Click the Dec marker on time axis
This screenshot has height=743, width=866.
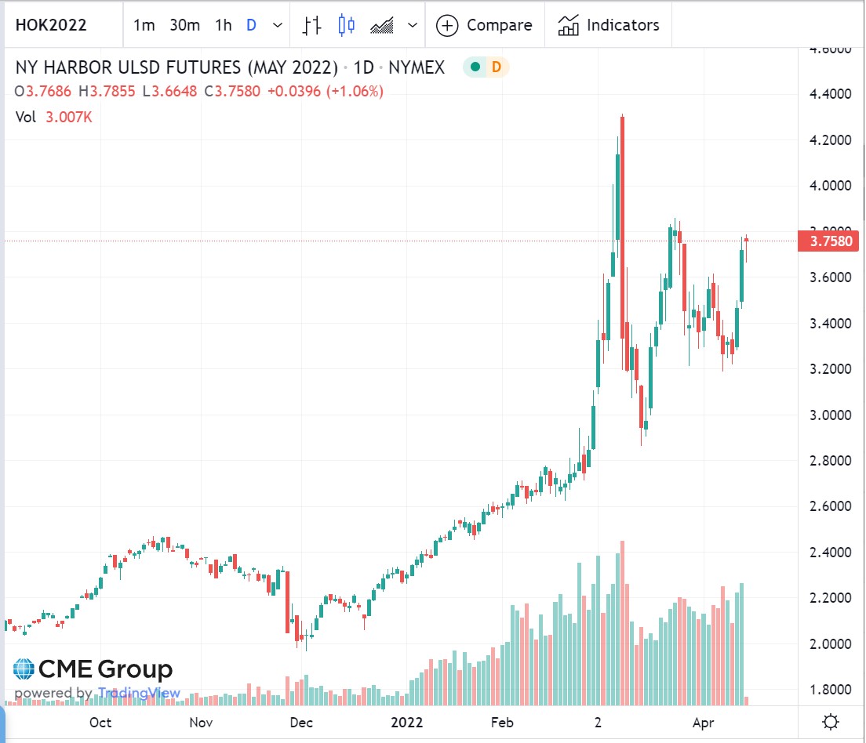click(301, 722)
